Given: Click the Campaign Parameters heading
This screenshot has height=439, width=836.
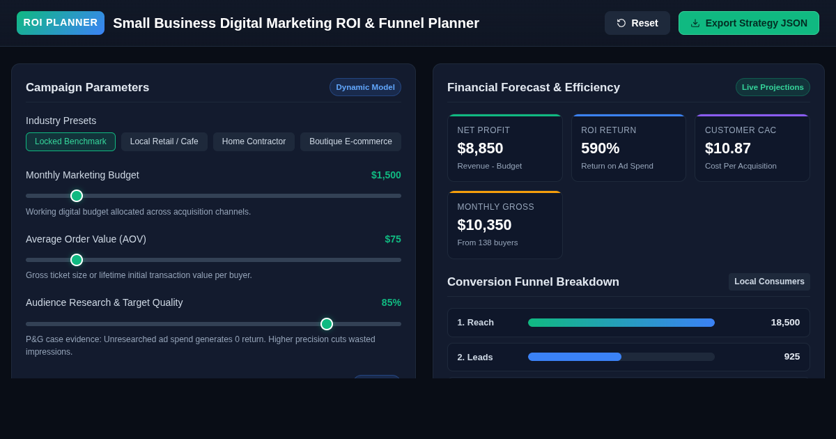Looking at the screenshot, I should pyautogui.click(x=88, y=88).
